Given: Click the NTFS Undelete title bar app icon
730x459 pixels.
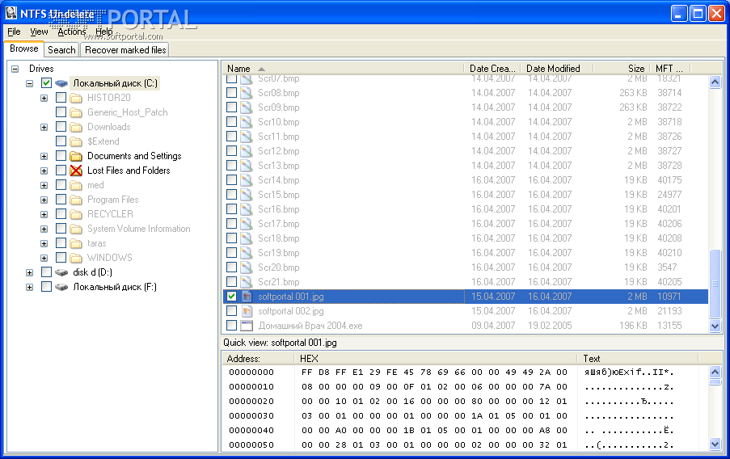Looking at the screenshot, I should 11,13.
